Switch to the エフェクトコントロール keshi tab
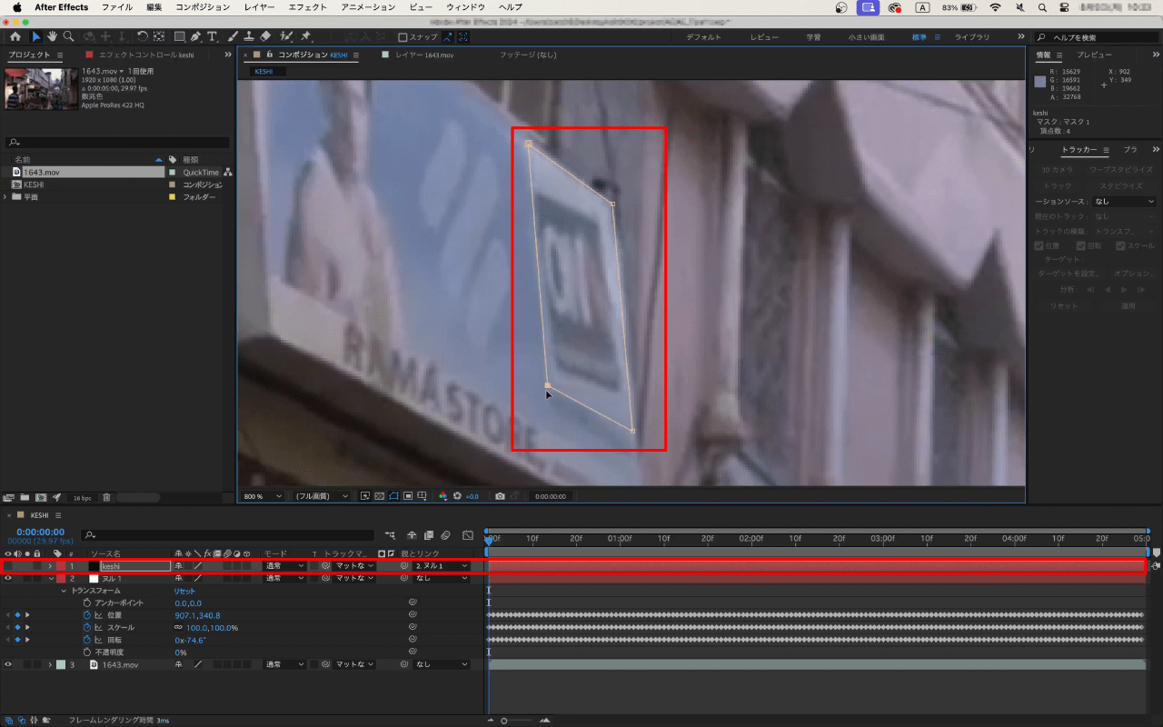 coord(145,55)
